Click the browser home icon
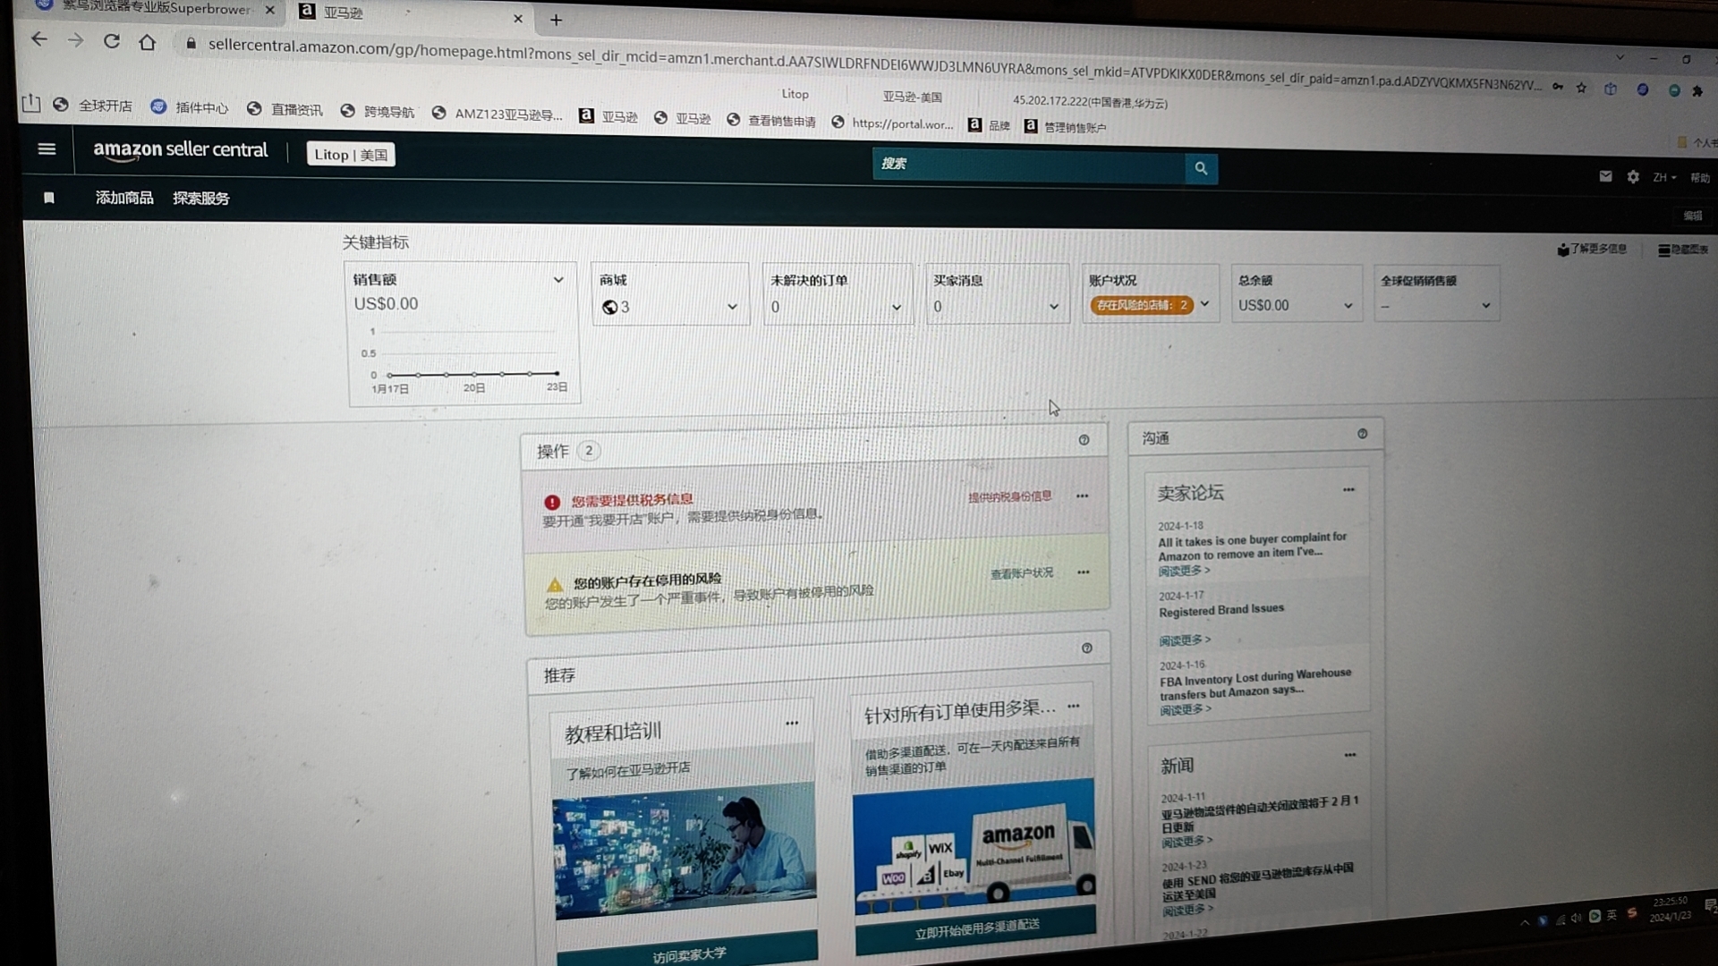Image resolution: width=1718 pixels, height=966 pixels. coord(148,42)
